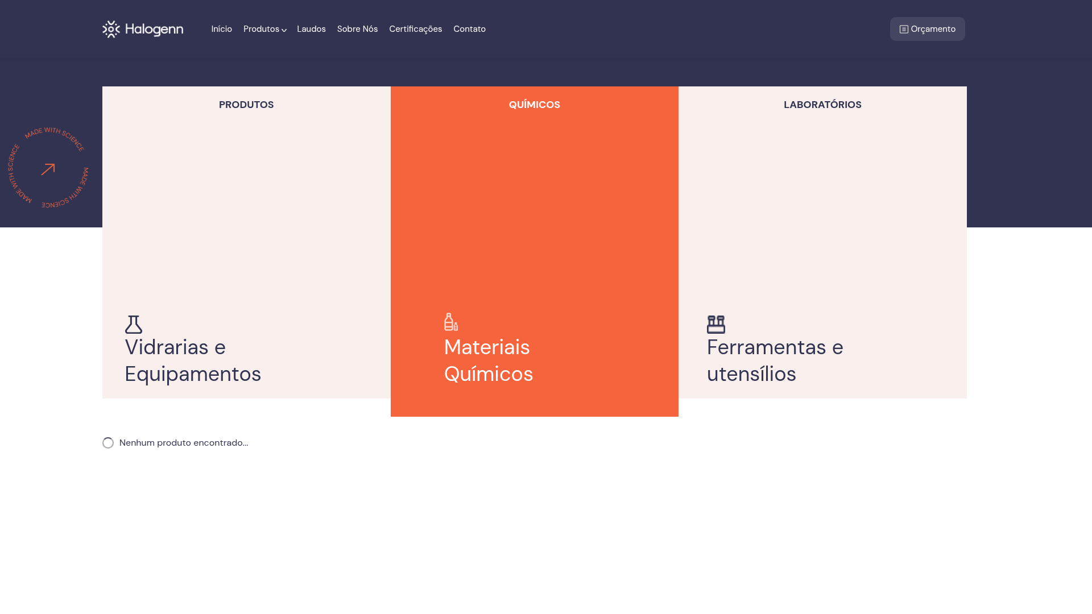Click the list icon in the Orçamento button

[904, 30]
